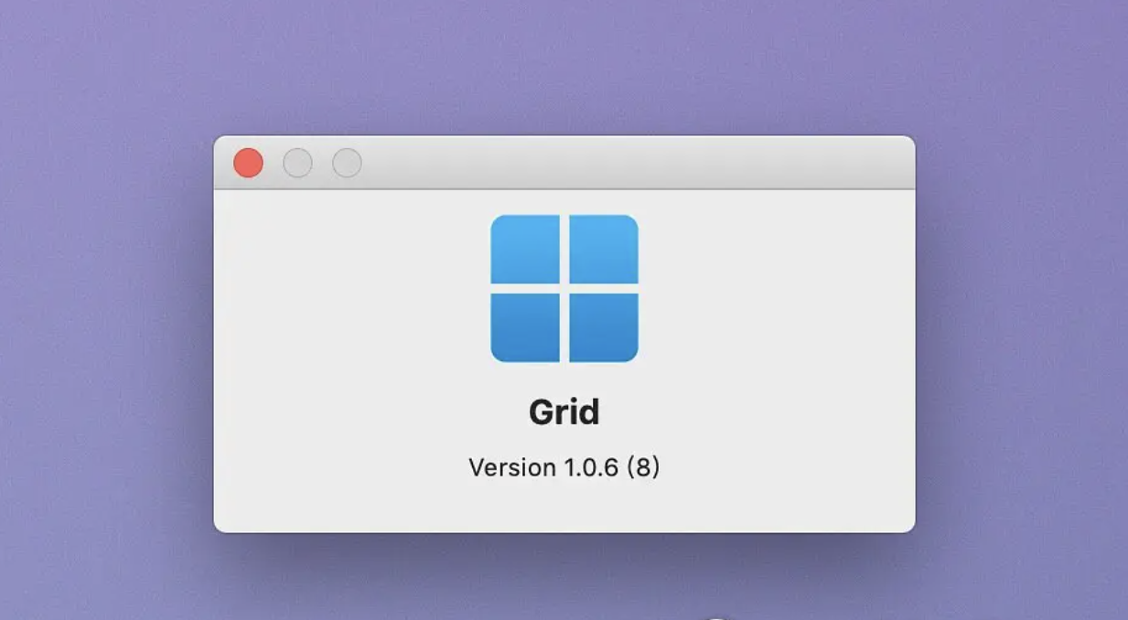Click the purple wallpaper below the window
Screen dimensions: 1128x620
coord(564,585)
